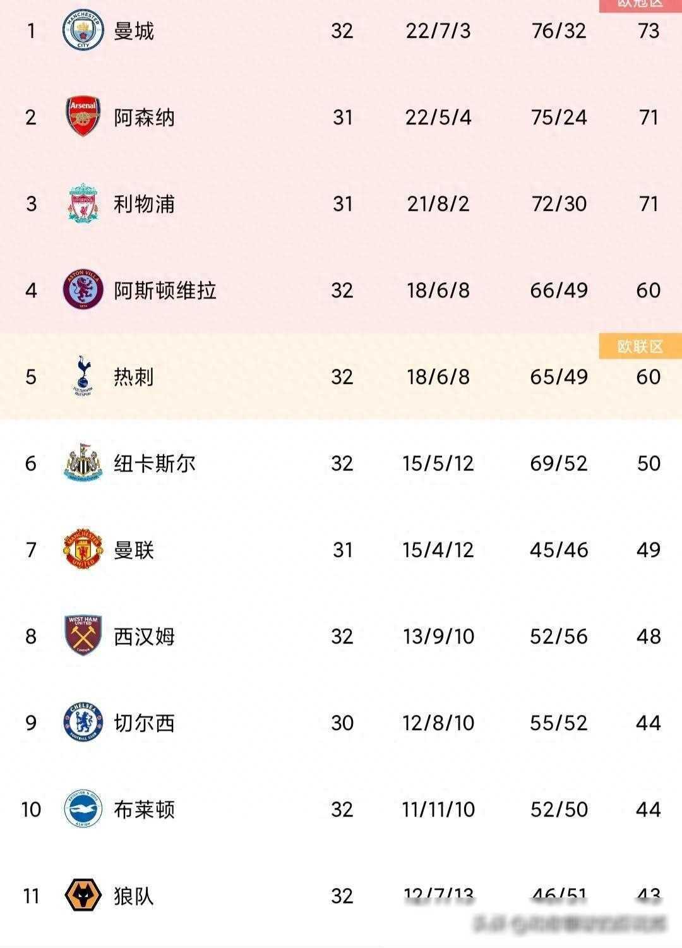The height and width of the screenshot is (948, 682).
Task: Select the Liverpool crest icon
Action: (83, 203)
